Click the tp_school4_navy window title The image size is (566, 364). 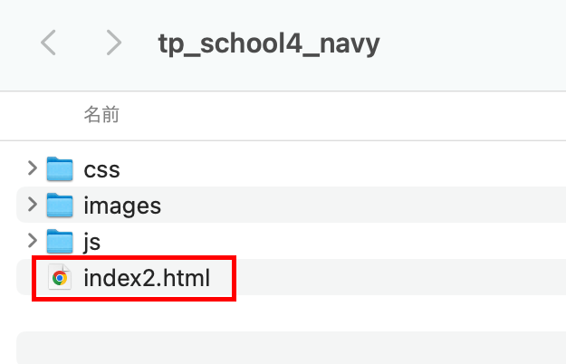coord(269,44)
